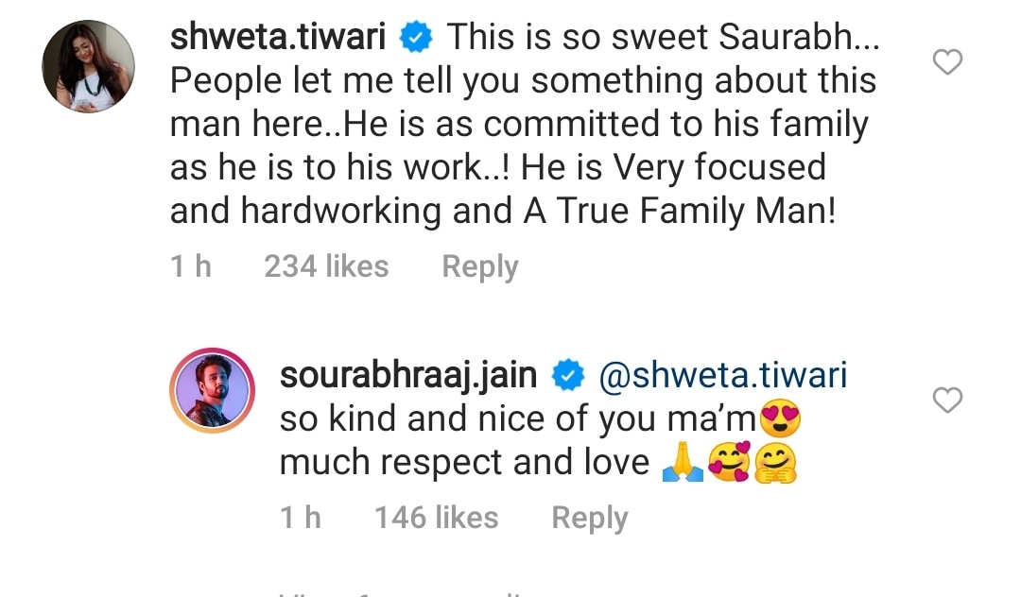Visit the sourabhraaj.jain username profile

tap(408, 375)
